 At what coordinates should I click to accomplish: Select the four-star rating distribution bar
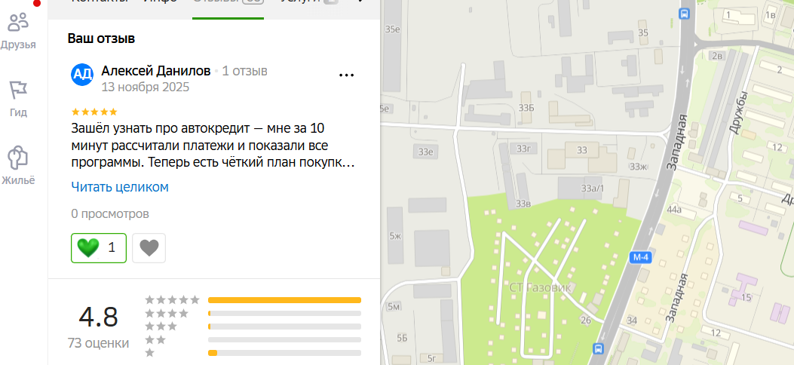[x=284, y=314]
